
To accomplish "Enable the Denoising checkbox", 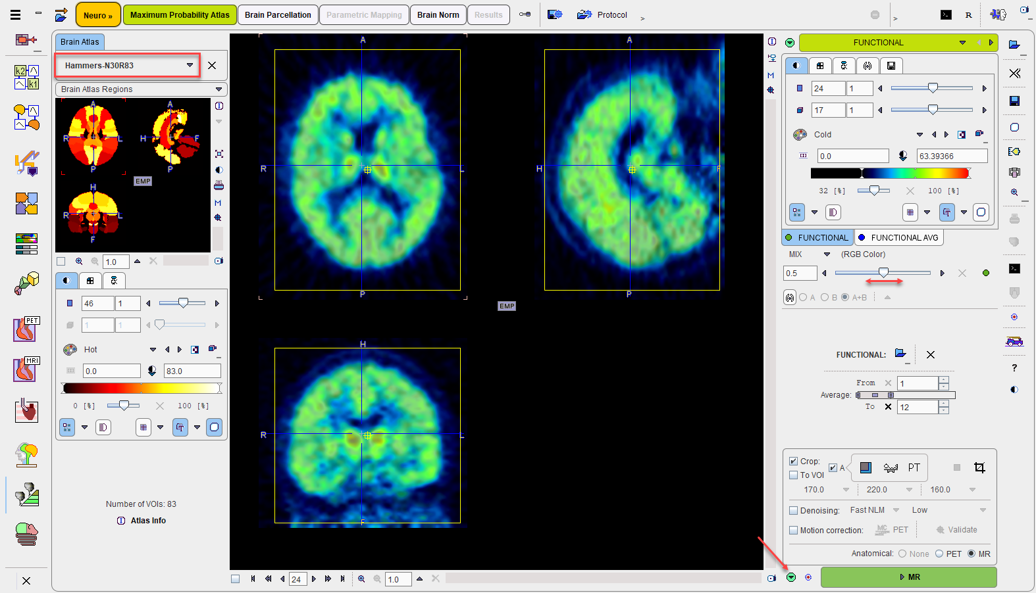I will tap(793, 510).
